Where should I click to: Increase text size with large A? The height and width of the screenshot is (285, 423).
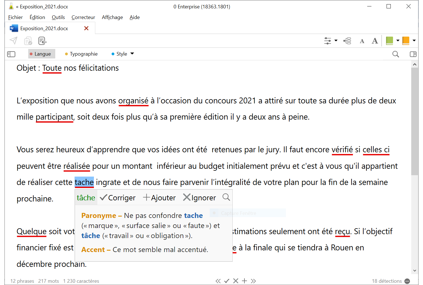coord(375,41)
